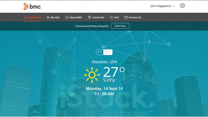This screenshot has height=117, width=208.
Task: Click the Contact US envelope icon
Action: tap(126, 17)
